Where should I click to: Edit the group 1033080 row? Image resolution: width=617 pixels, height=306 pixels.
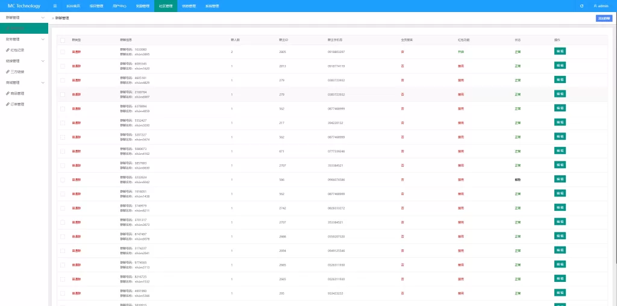tap(560, 51)
